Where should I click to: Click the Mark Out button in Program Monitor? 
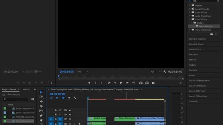click(101, 83)
